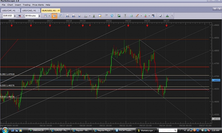Click the 0.500 1.46576 Fibonacci label
Image resolution: width=222 pixels, height=133 pixels.
click(7, 85)
